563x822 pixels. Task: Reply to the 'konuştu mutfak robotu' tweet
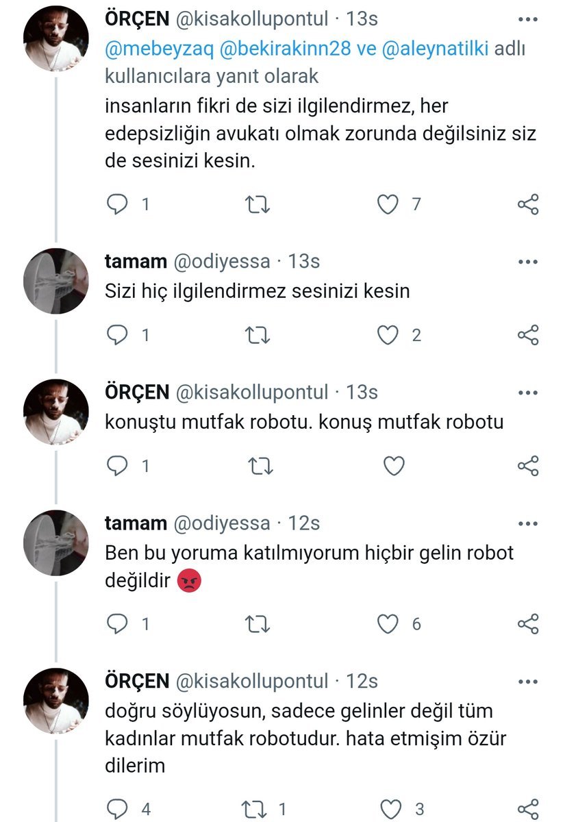[x=119, y=466]
